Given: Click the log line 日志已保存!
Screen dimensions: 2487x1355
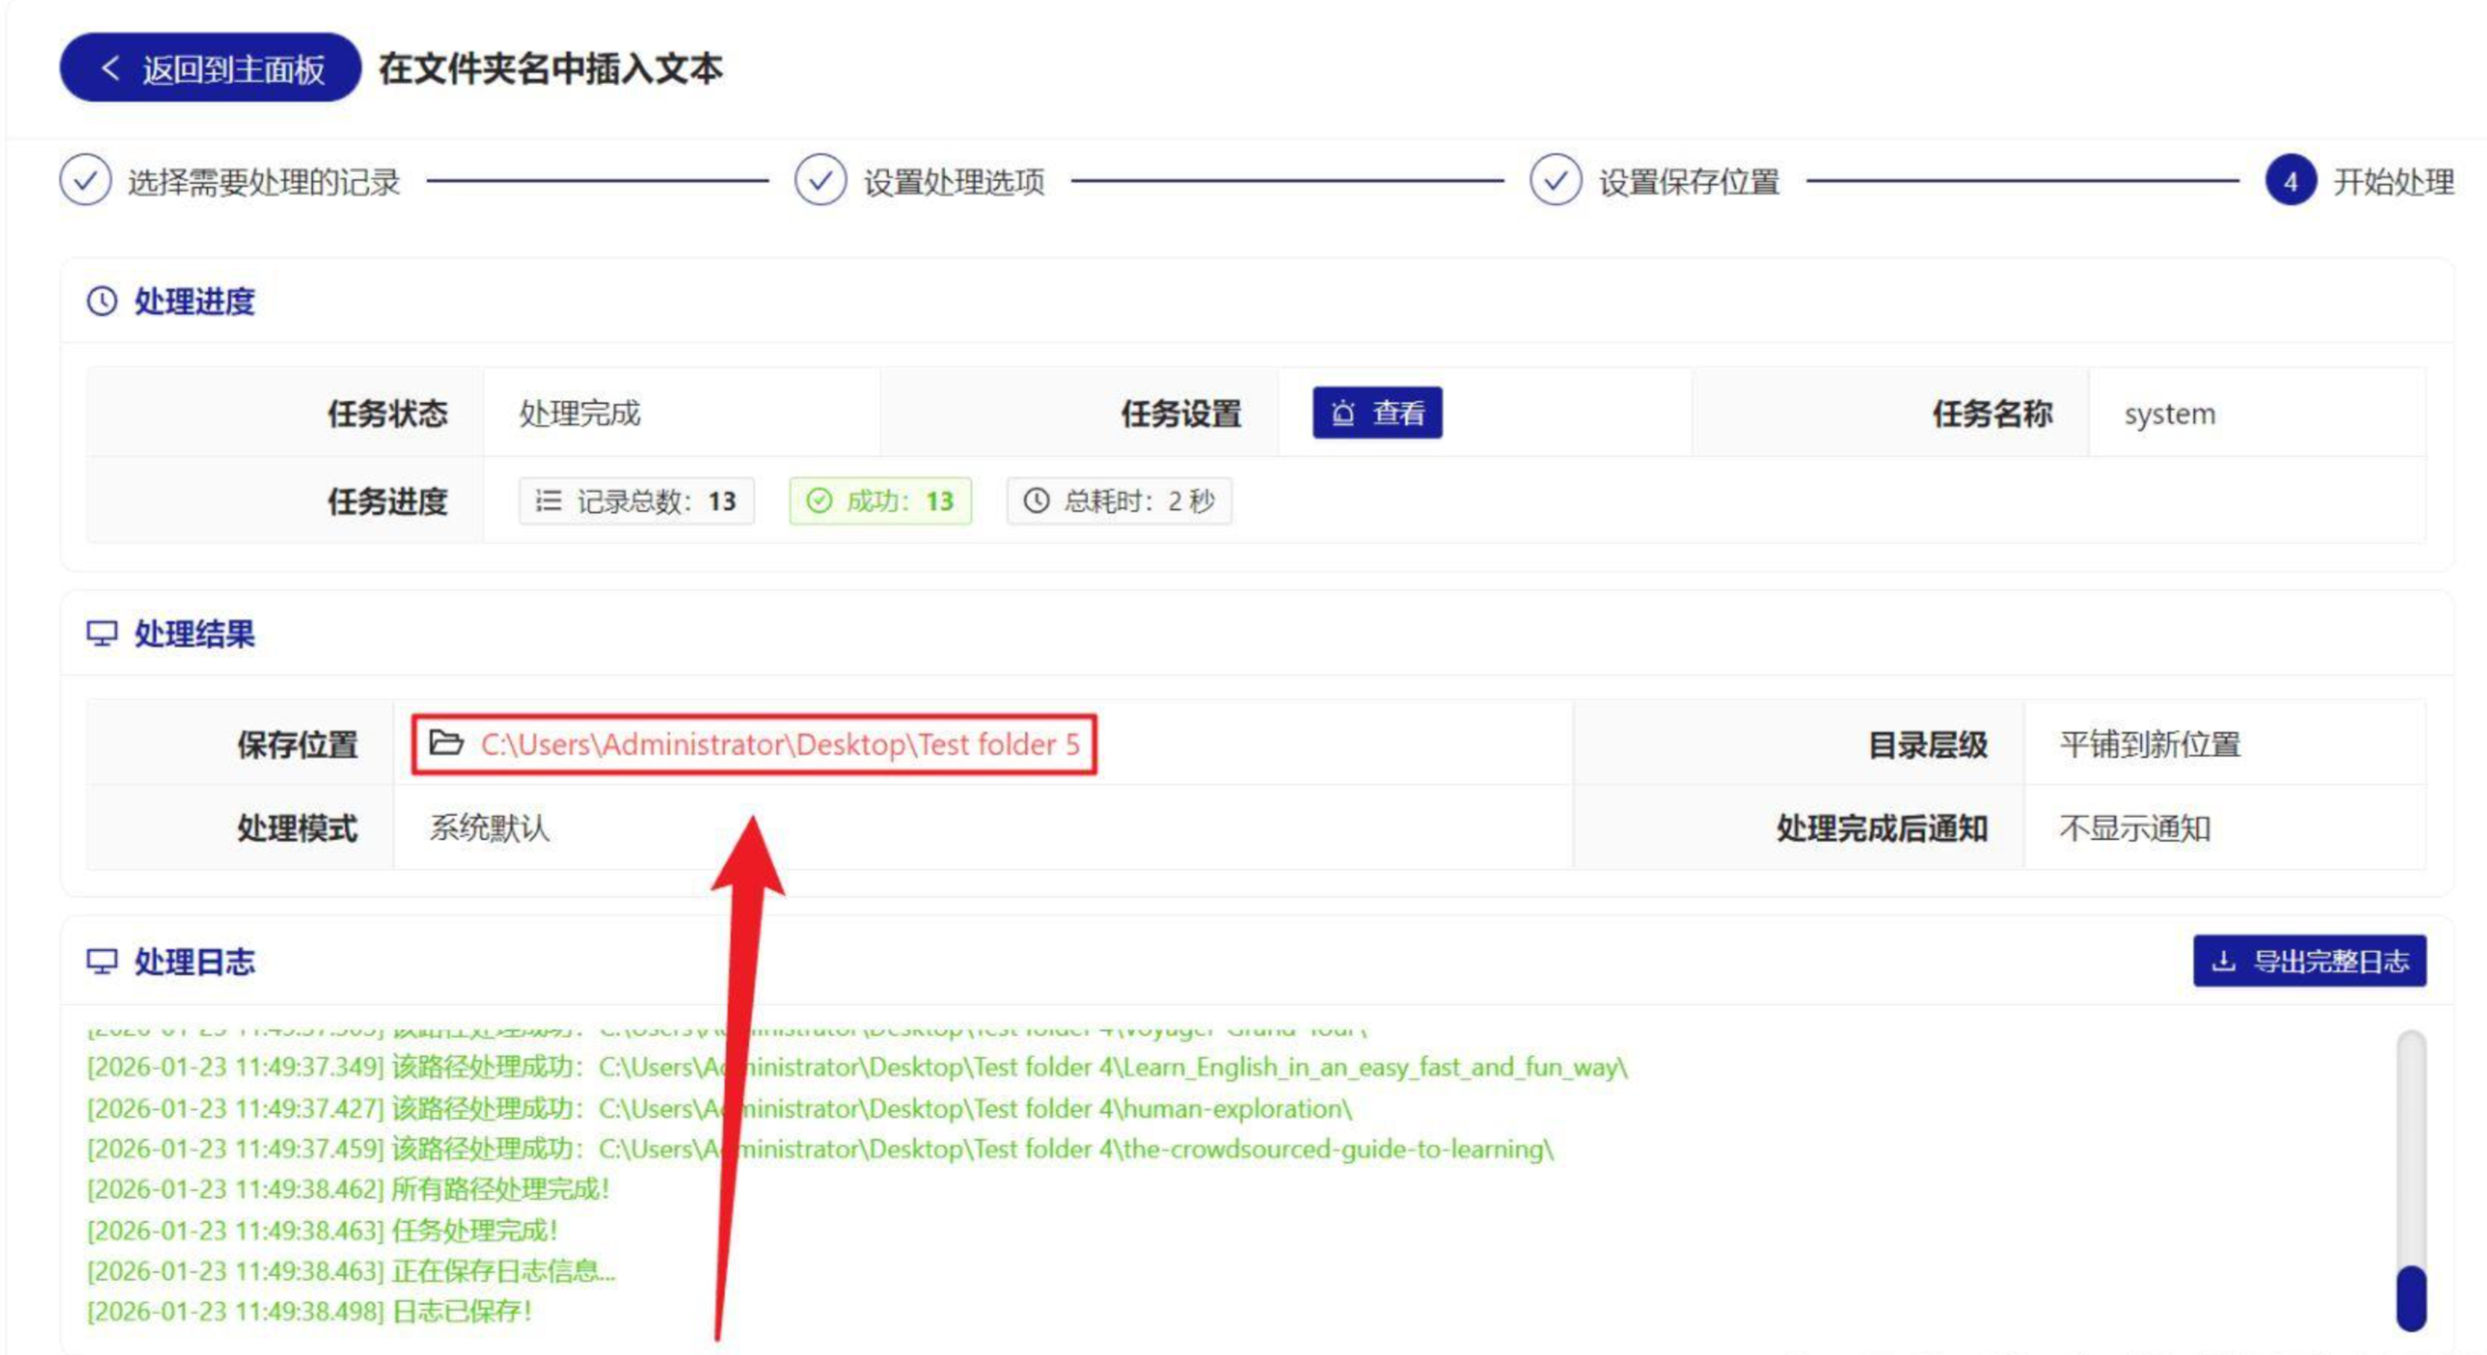Looking at the screenshot, I should click(x=309, y=1312).
